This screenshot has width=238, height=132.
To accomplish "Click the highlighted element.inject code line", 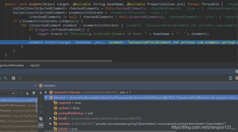I will pyautogui.click(x=119, y=42).
